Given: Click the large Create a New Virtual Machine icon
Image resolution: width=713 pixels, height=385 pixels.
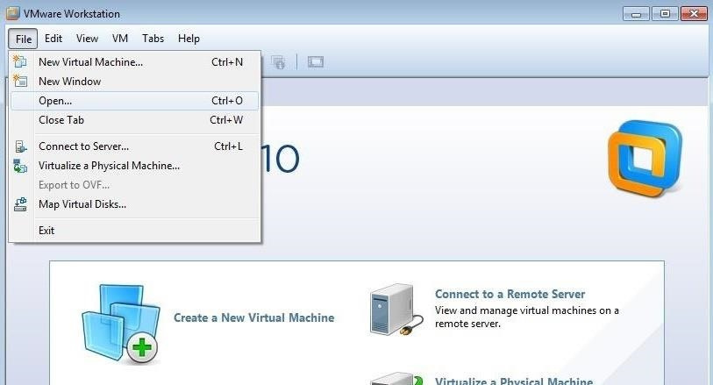Looking at the screenshot, I should point(121,323).
